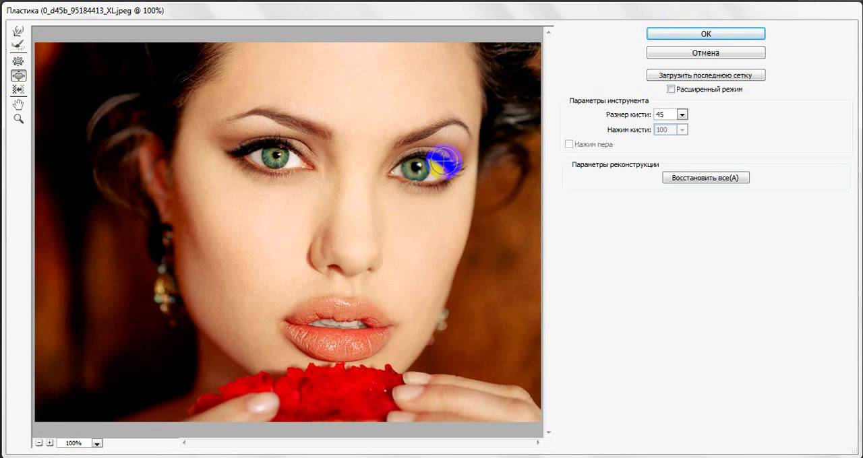Click the vertical scrollbar down arrow
Screen dimensions: 863x458
548,432
